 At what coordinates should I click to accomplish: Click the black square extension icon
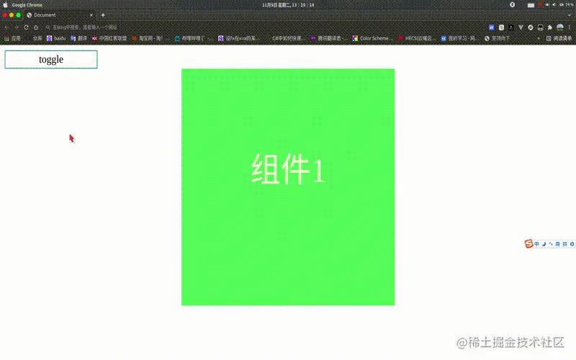[x=511, y=27]
